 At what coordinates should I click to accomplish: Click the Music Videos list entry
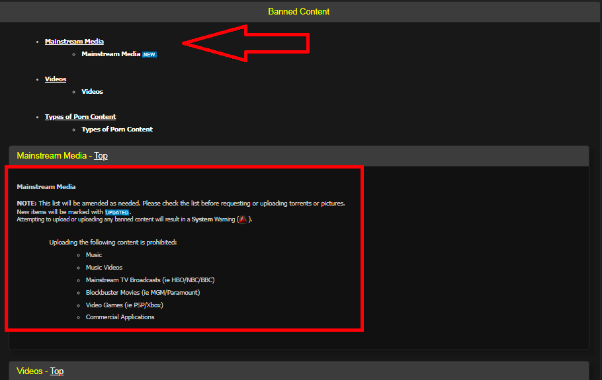coord(104,268)
